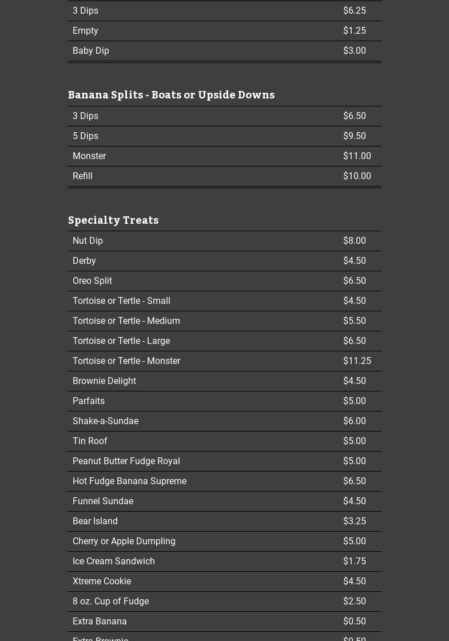Select Tortoise or Tertle - Monster
Image resolution: width=449 pixels, height=641 pixels.
pyautogui.click(x=126, y=361)
